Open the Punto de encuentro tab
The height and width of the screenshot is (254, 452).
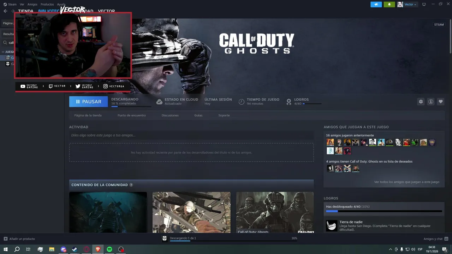coord(132,115)
